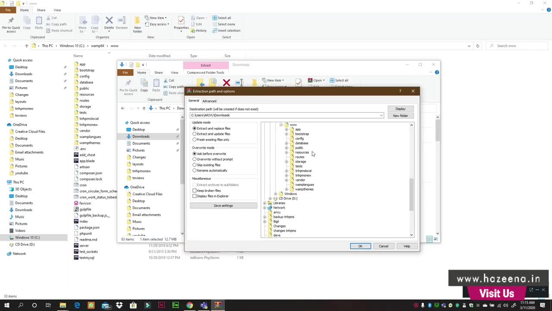552x311 pixels.
Task: Open Microsoft Teams from the taskbar
Action: click(204, 305)
